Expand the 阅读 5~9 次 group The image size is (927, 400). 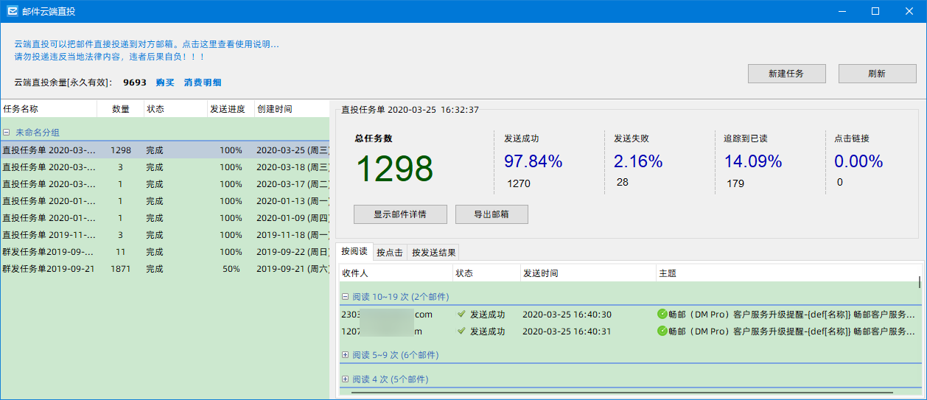[x=345, y=355]
